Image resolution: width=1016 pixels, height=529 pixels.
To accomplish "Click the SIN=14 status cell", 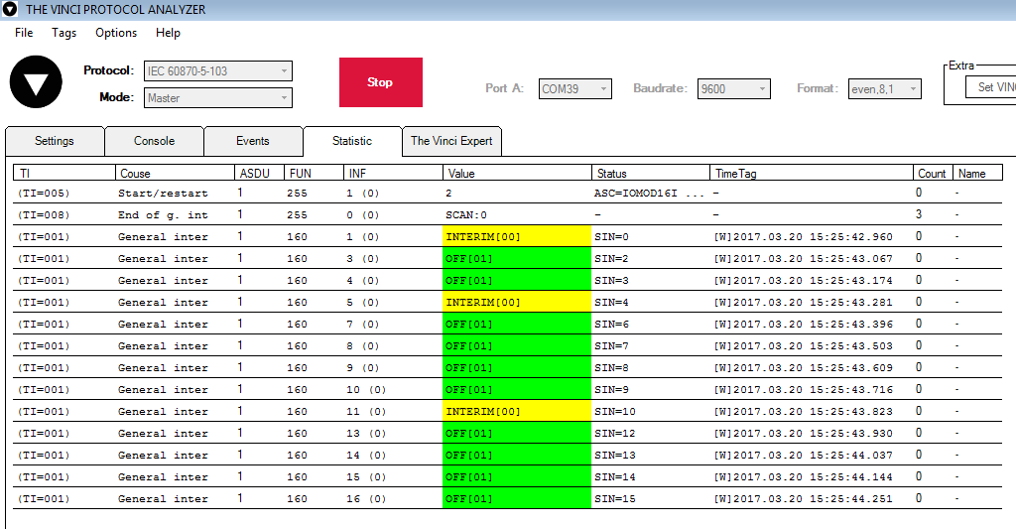I will pos(615,477).
